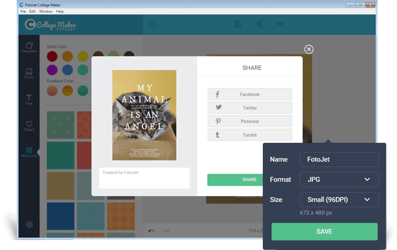This screenshot has height=250, width=397.
Task: Open the Window menu
Action: click(46, 11)
